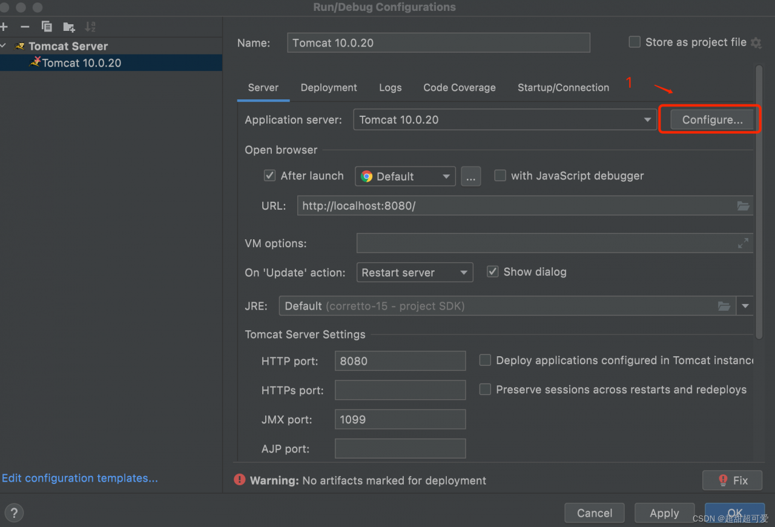Open the On 'Update' action Restart server dropdown
Screen dimensions: 775x527
point(415,273)
